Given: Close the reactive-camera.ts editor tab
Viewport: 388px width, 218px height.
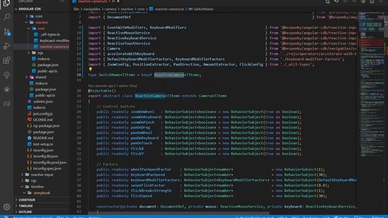Looking at the screenshot, I should (x=118, y=1).
